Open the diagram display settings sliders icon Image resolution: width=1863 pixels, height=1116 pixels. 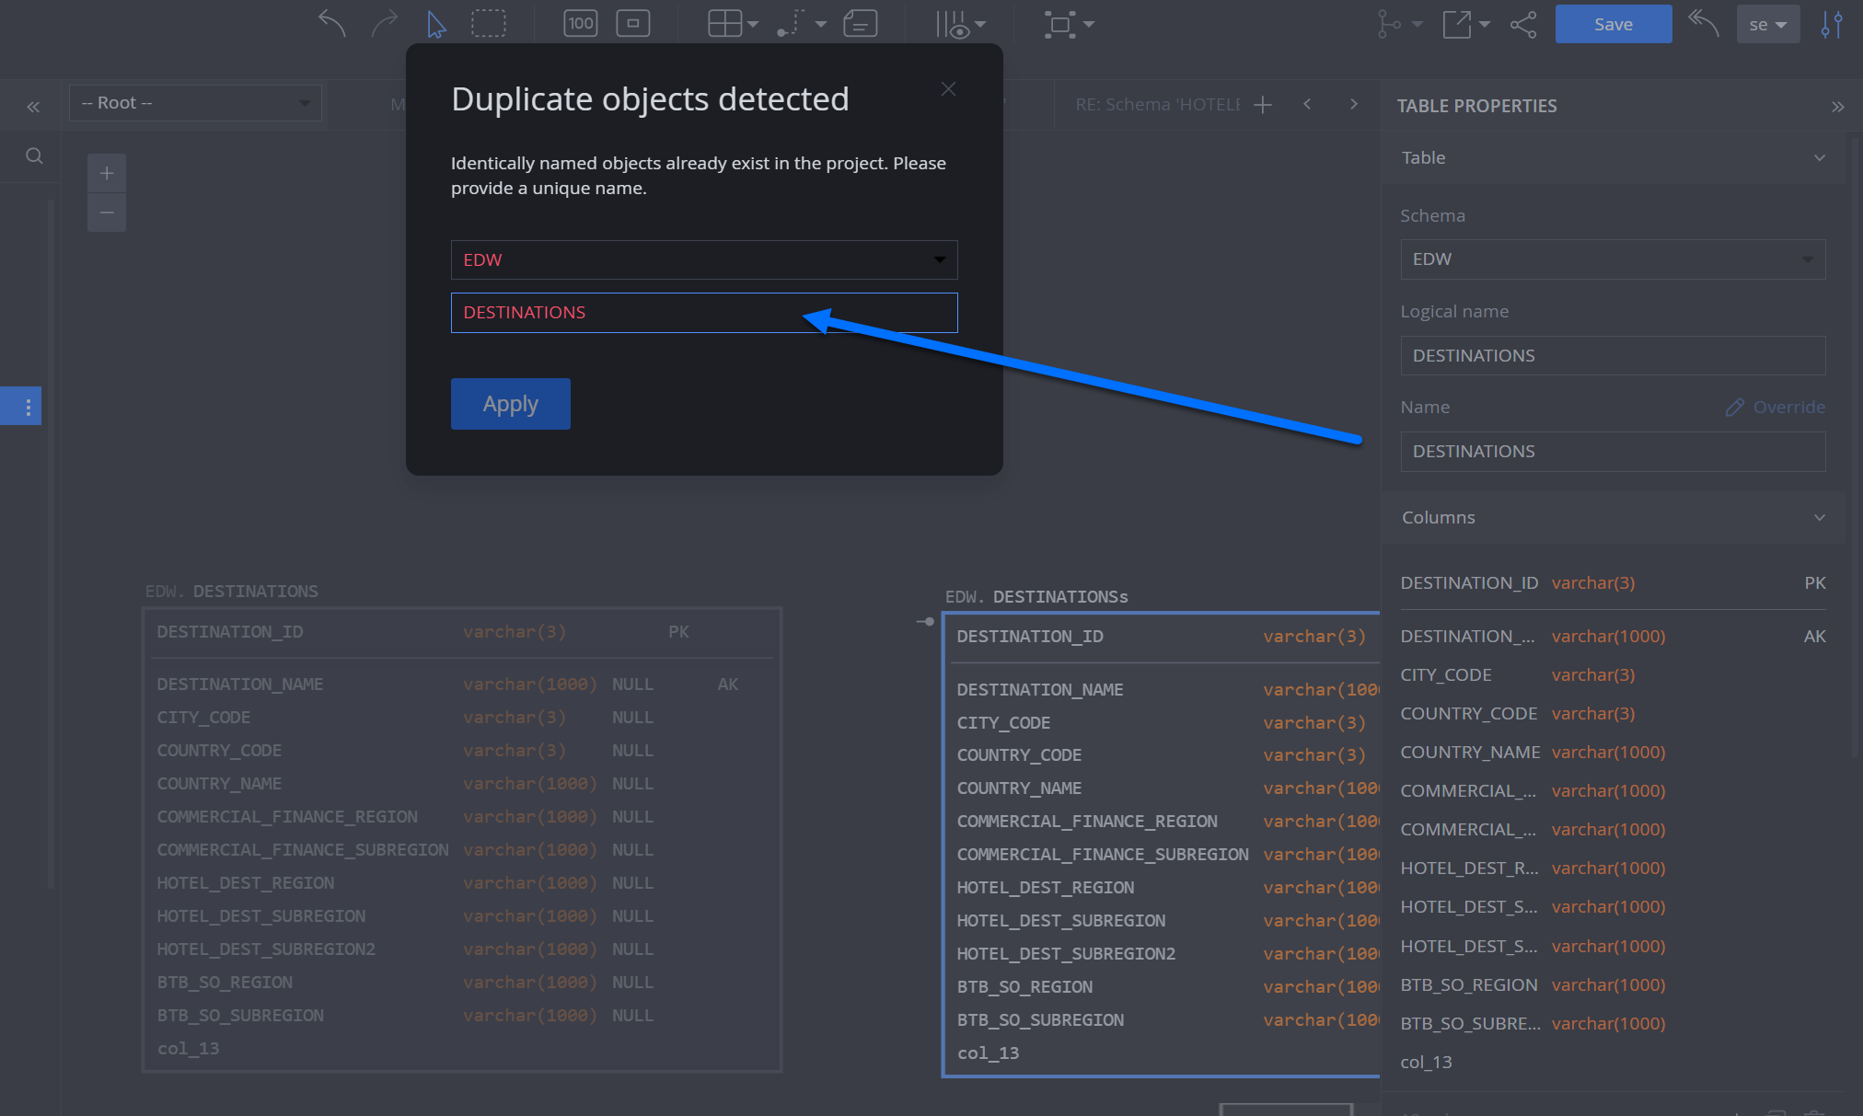(x=1832, y=25)
